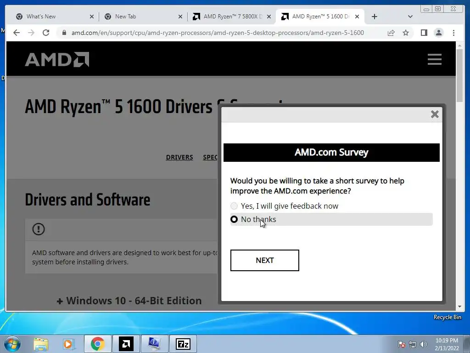Open Chrome three-dot menu

[453, 33]
